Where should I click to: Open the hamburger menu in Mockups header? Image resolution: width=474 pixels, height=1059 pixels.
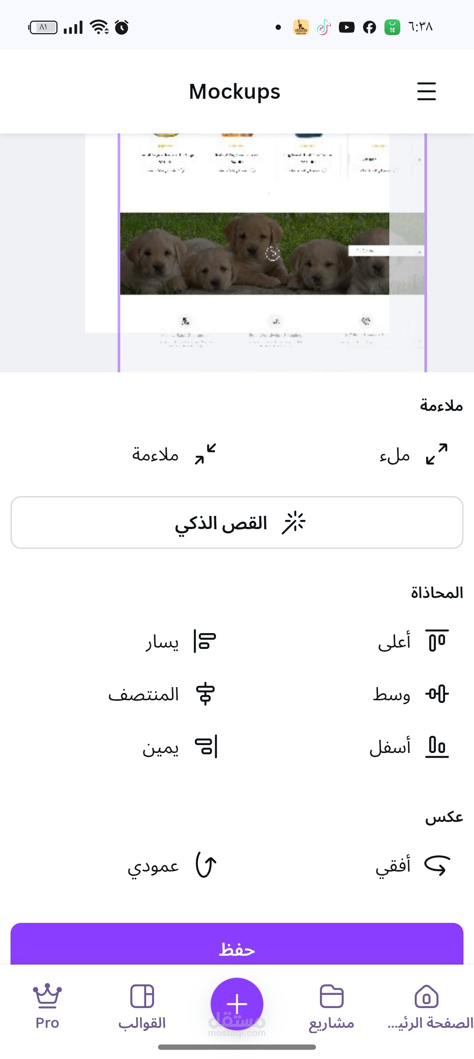click(x=426, y=91)
